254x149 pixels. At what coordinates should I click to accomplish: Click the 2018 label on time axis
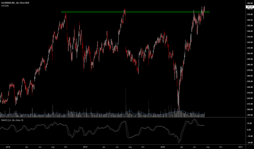(x=8, y=147)
